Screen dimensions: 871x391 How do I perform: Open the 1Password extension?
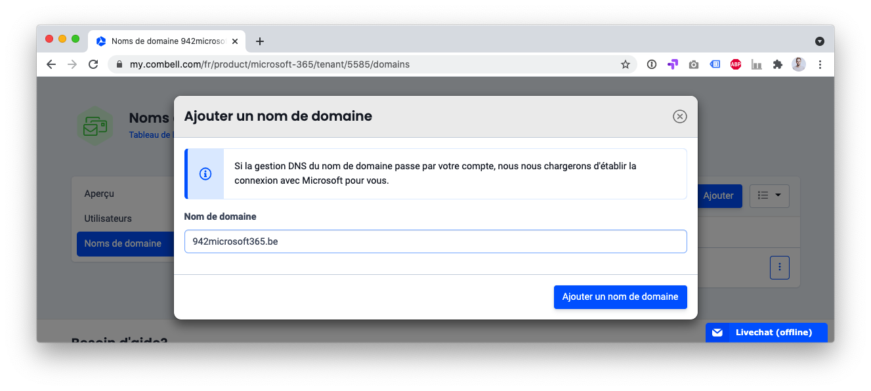pyautogui.click(x=652, y=64)
